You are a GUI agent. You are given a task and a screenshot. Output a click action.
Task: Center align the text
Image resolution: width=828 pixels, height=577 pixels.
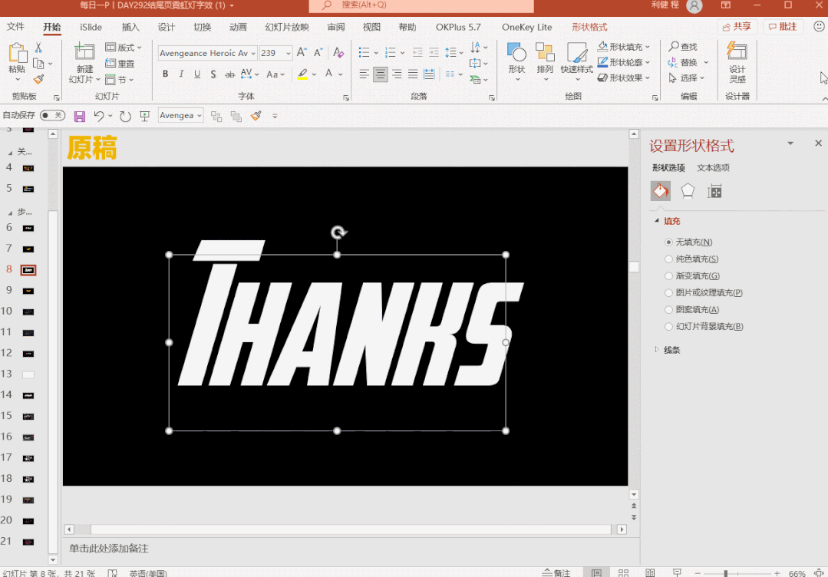[380, 74]
